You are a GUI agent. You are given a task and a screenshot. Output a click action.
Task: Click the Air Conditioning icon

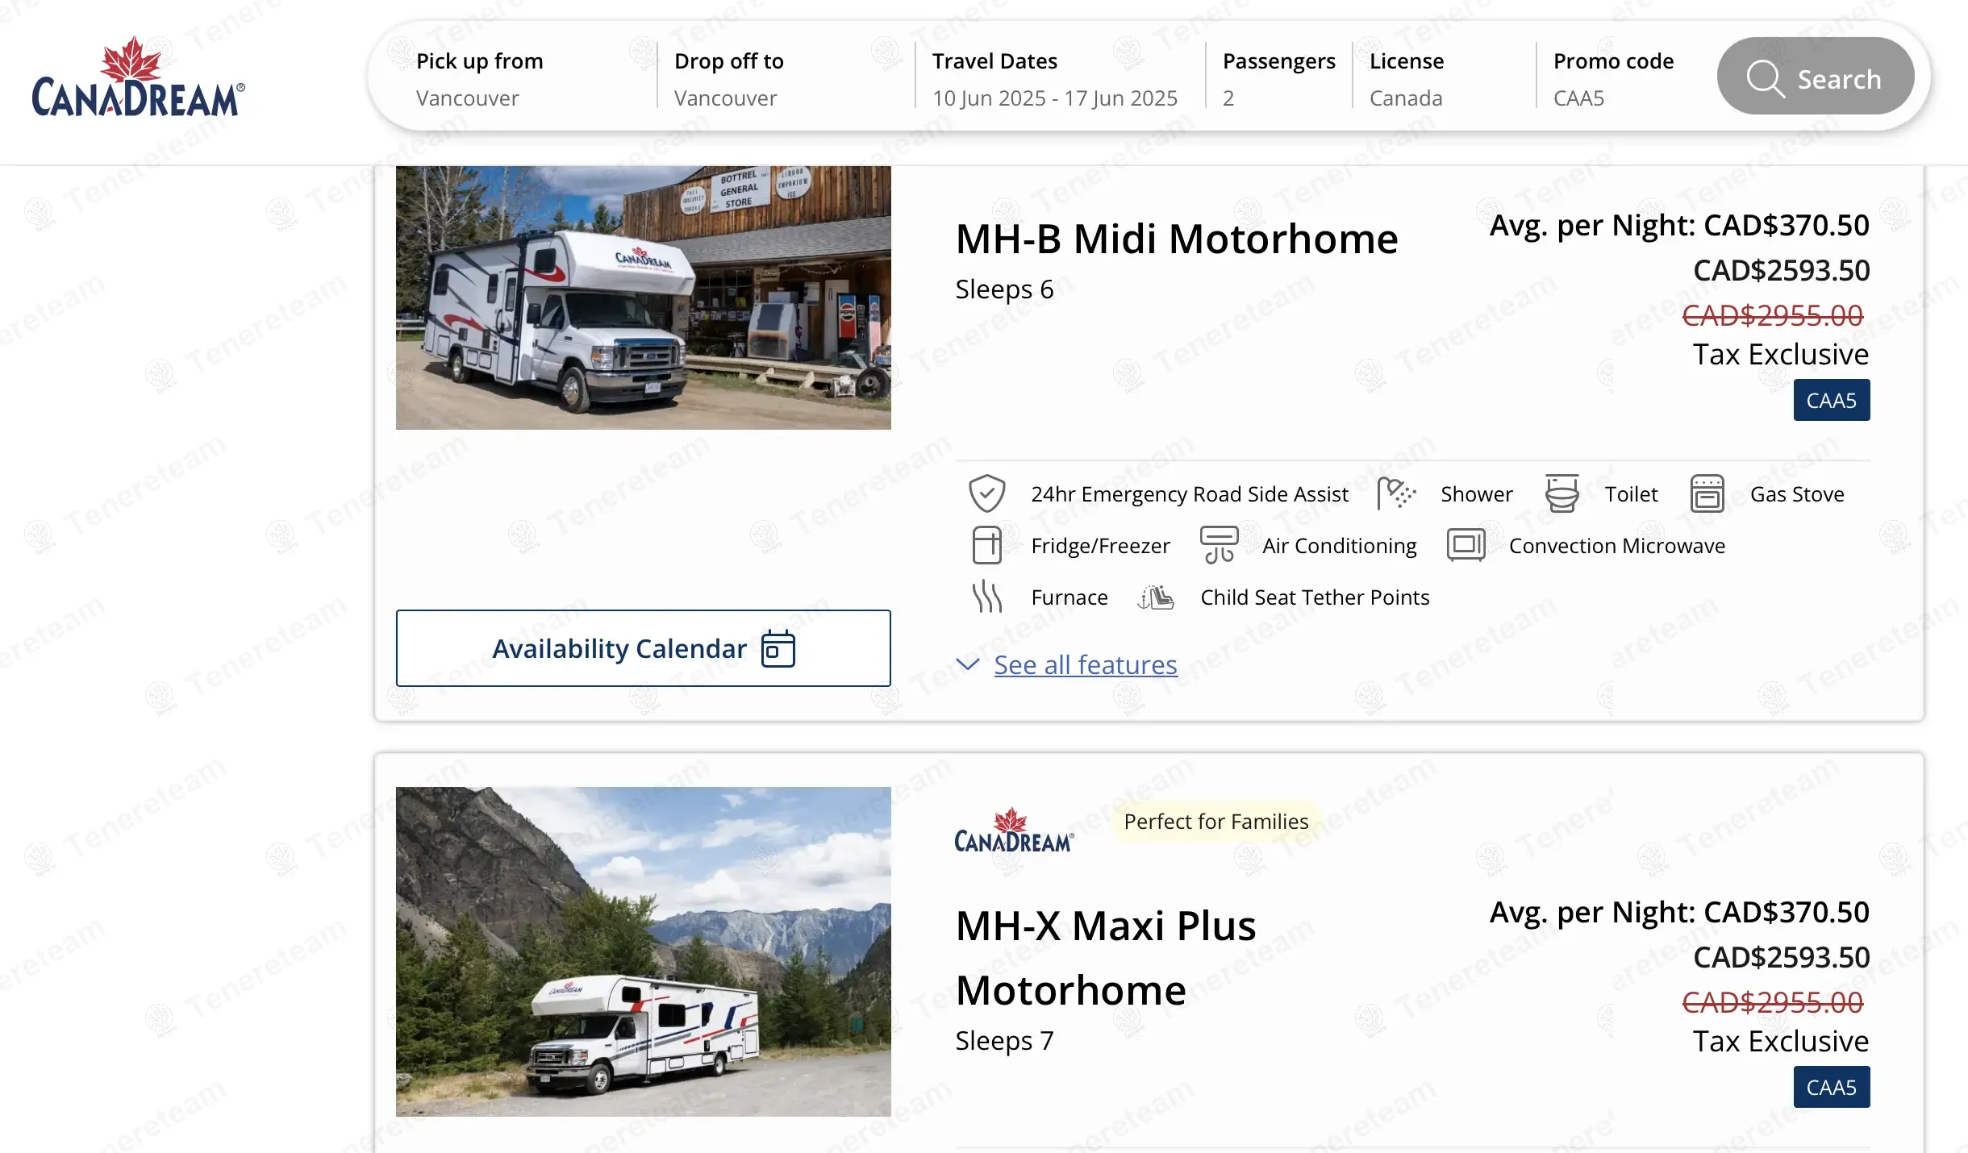(1219, 545)
